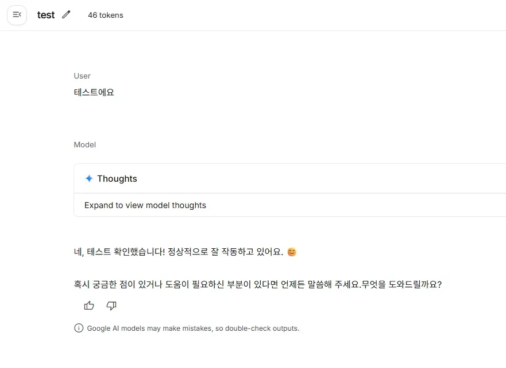Click the "46 tokens" count

[x=106, y=15]
